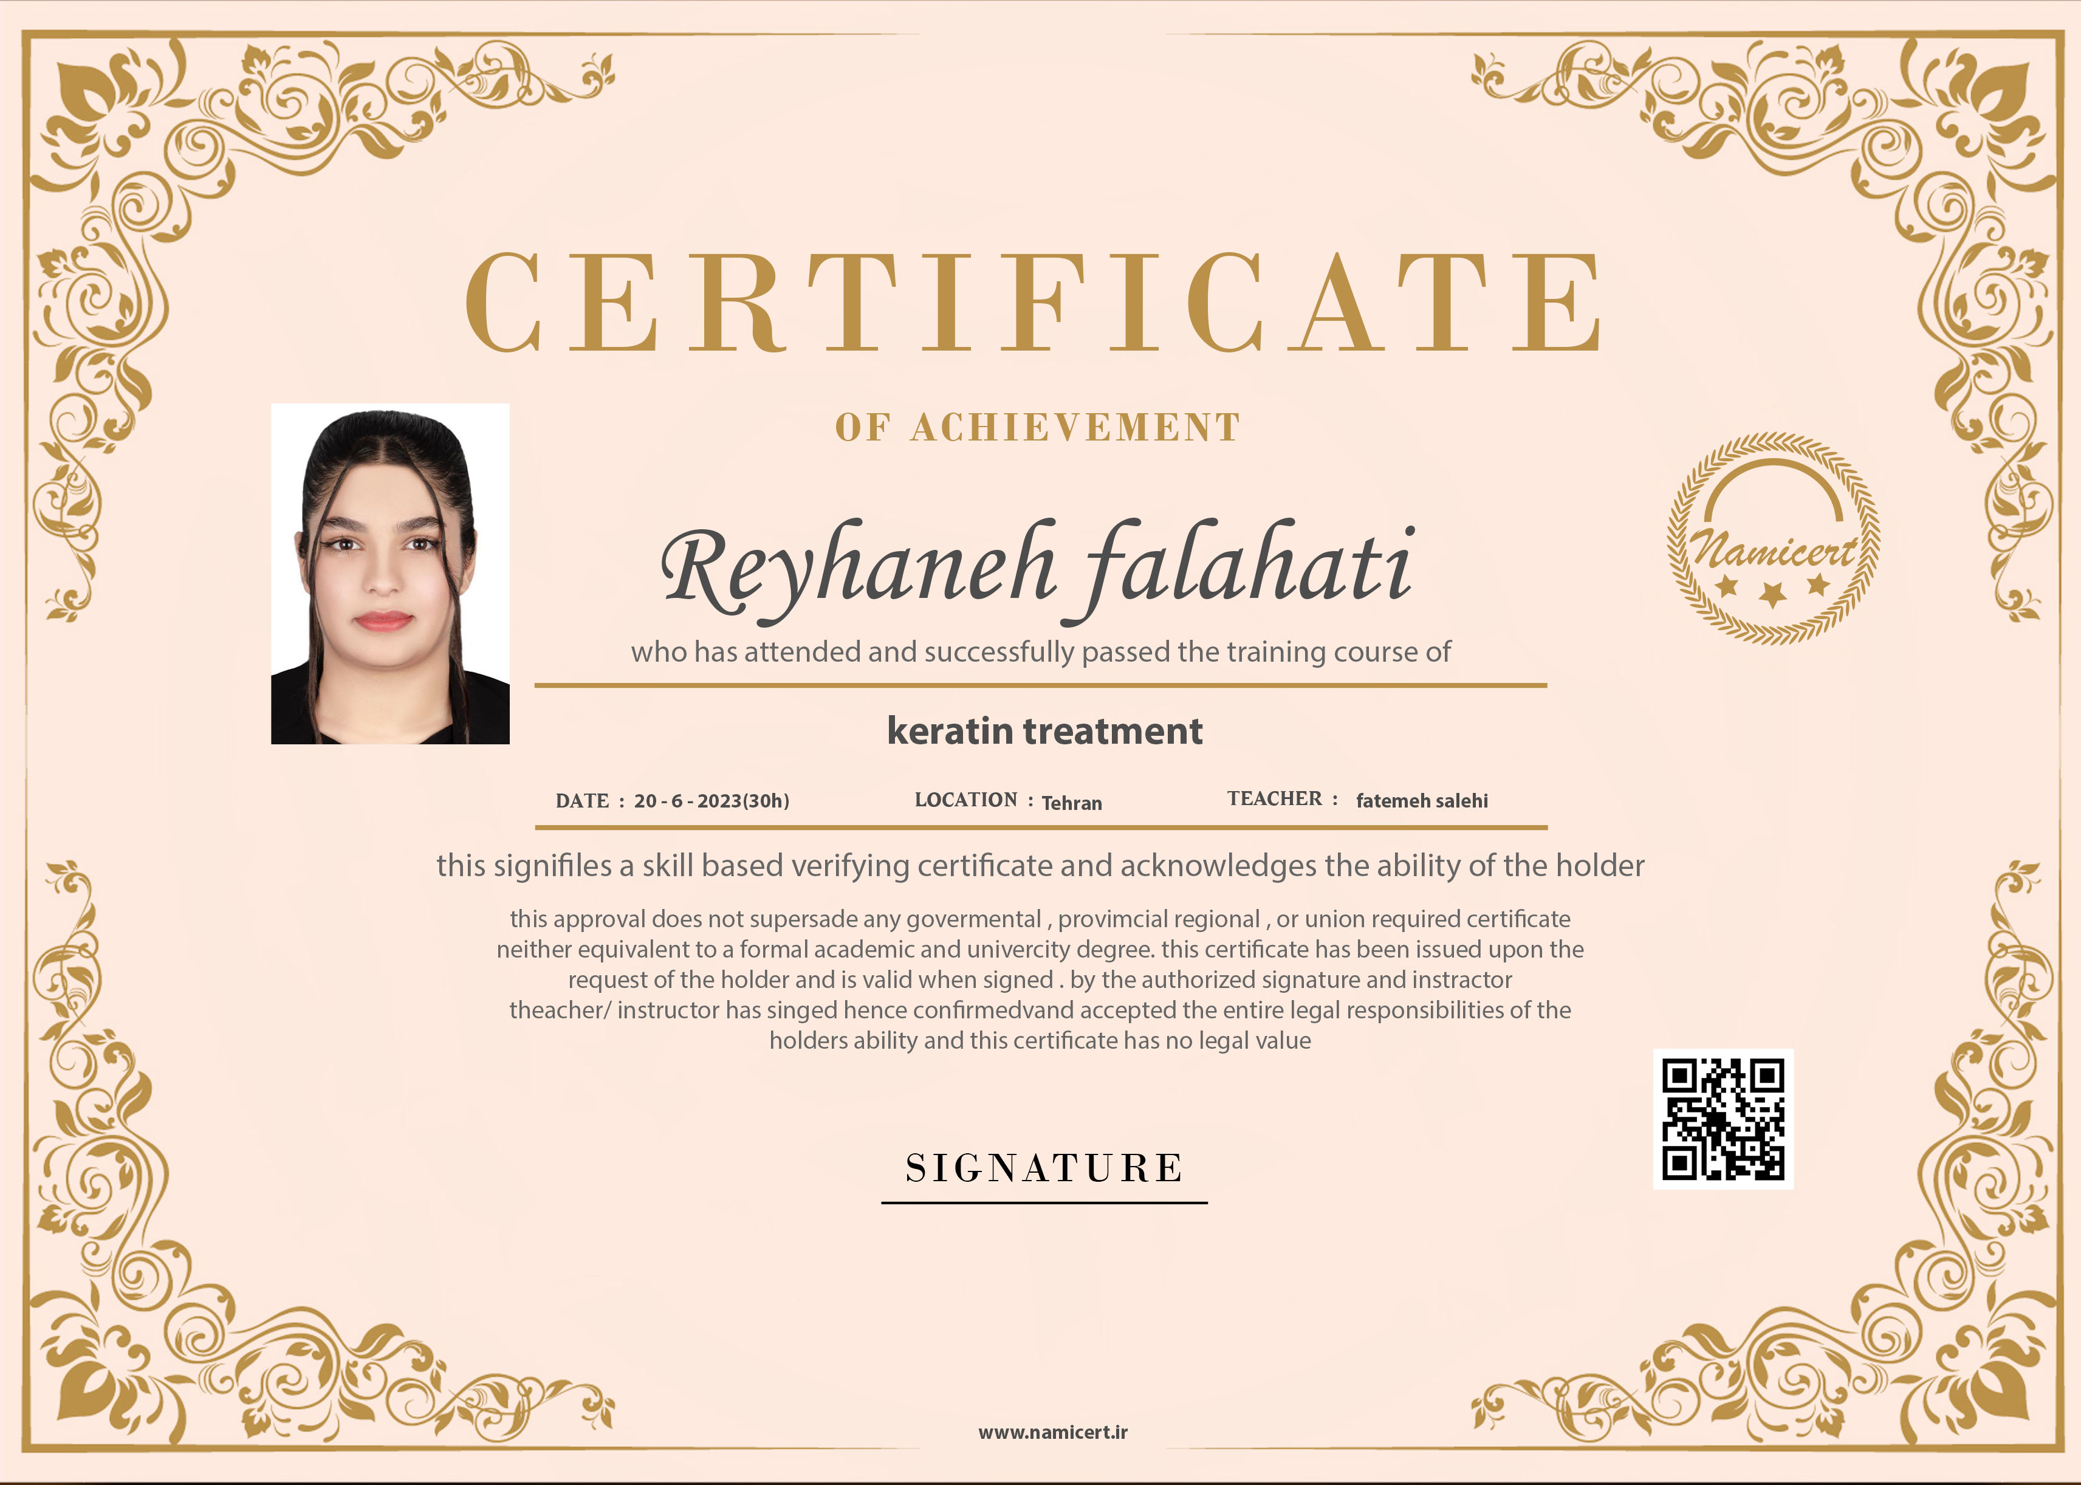Open the www.namicert.ir website link
The width and height of the screenshot is (2081, 1485).
1052,1432
